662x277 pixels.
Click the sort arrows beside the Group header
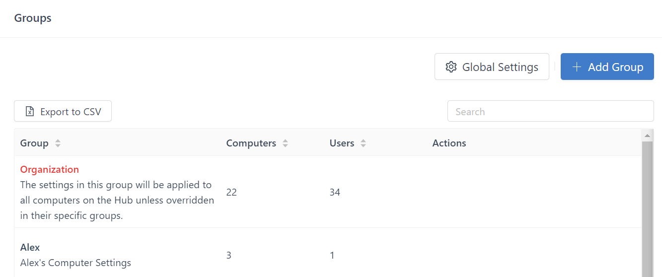click(x=58, y=143)
